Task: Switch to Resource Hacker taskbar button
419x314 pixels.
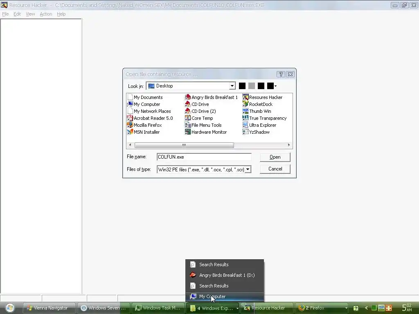Action: pos(266,308)
